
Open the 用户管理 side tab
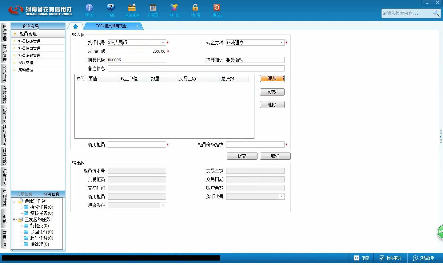pyautogui.click(x=4, y=33)
